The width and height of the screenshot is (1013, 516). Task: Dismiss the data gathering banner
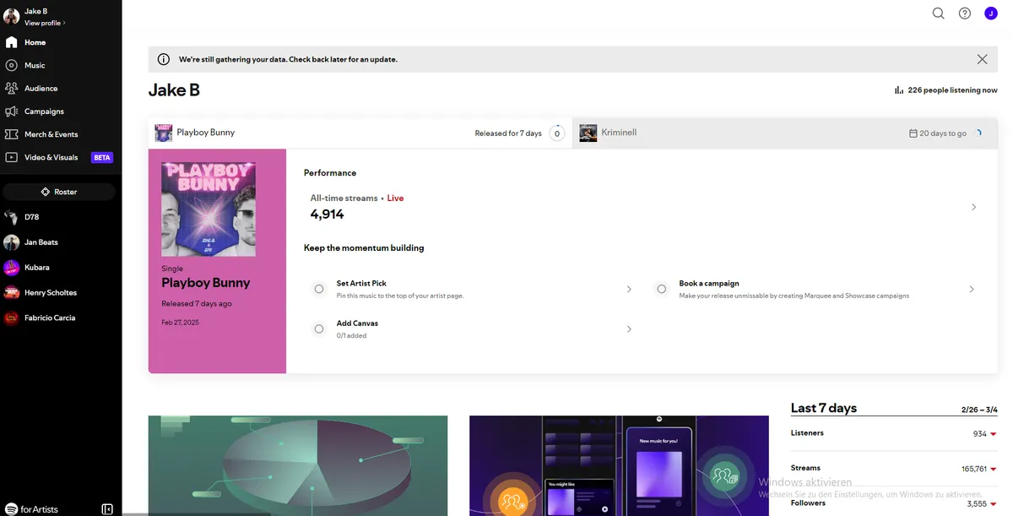point(982,59)
